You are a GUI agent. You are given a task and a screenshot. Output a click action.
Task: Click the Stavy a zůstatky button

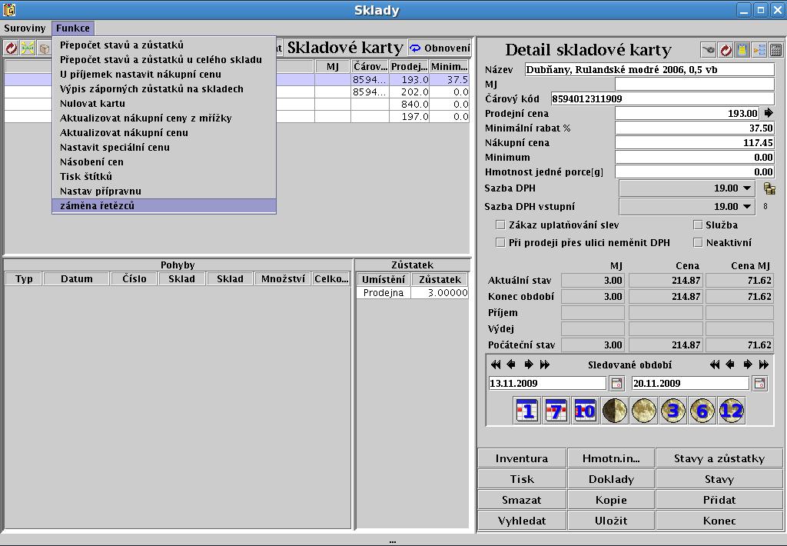coord(719,458)
